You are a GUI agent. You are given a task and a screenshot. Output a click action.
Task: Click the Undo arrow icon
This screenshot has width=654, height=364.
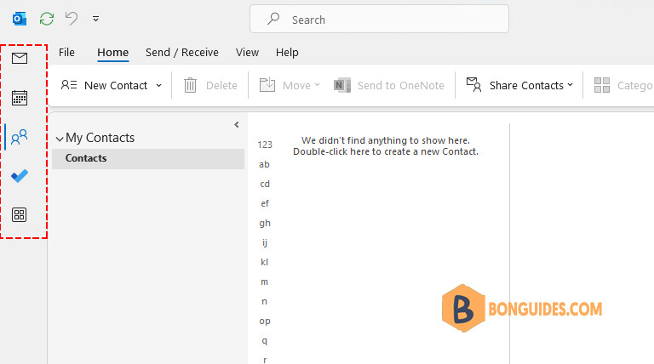pyautogui.click(x=72, y=19)
